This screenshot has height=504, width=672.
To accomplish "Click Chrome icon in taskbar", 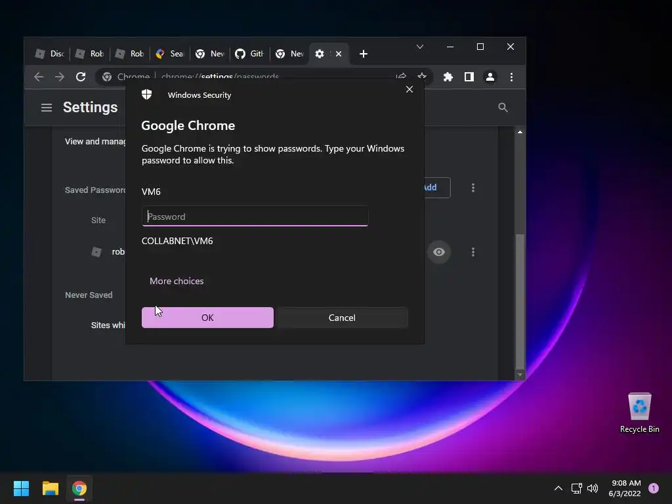I will click(79, 488).
